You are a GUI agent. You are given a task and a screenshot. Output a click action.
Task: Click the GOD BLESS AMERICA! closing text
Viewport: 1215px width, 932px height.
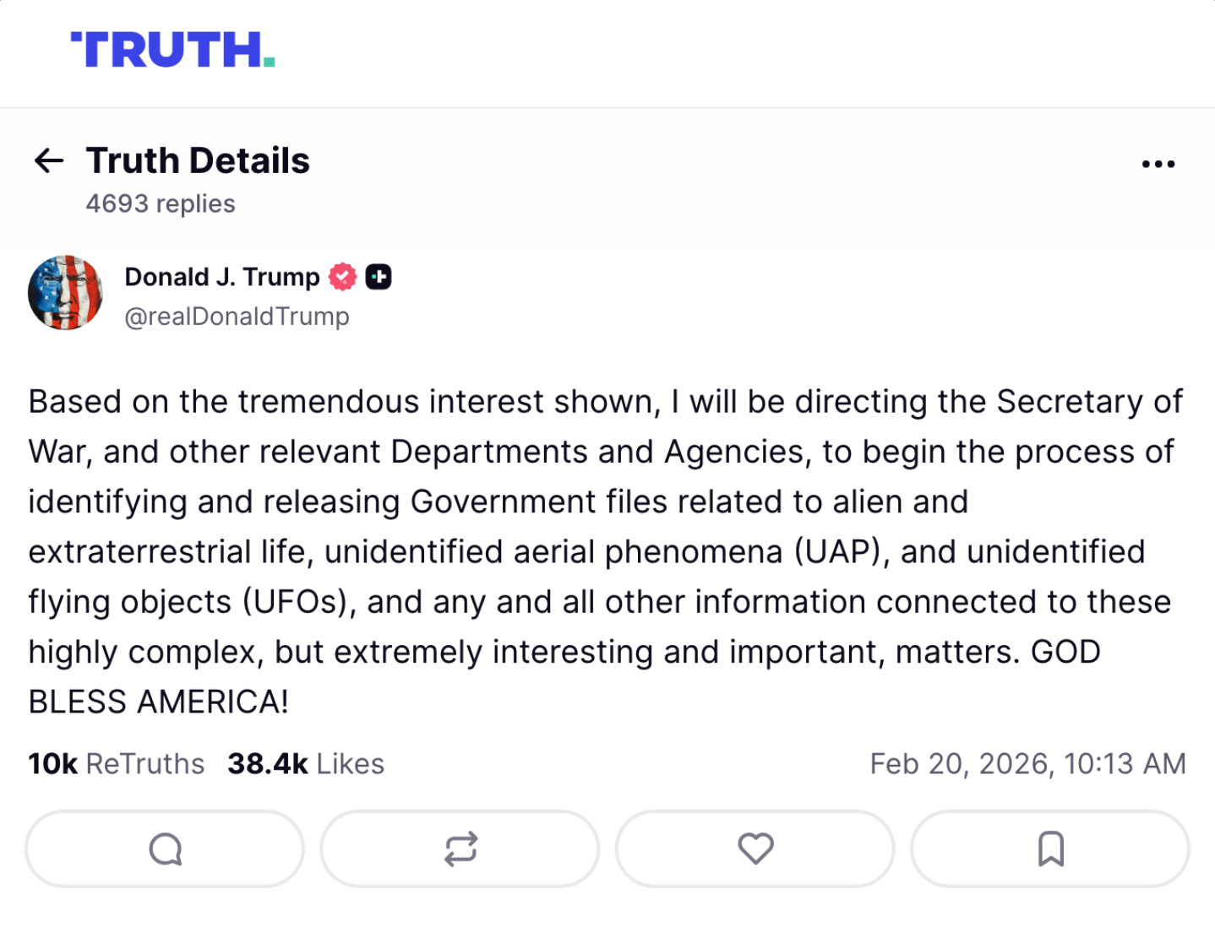[x=158, y=702]
